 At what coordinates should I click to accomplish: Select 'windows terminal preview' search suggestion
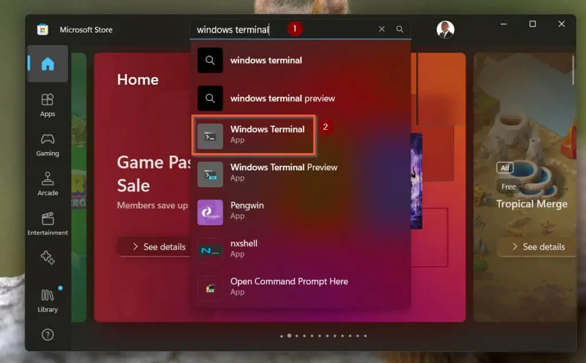(300, 98)
